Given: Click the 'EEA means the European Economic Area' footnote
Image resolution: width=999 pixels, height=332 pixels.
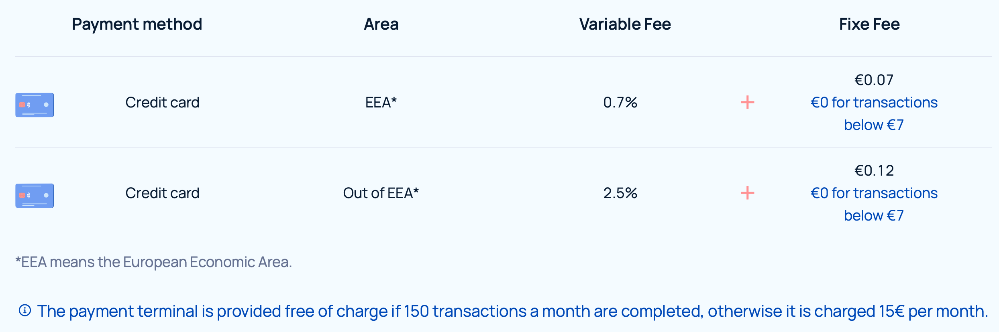Looking at the screenshot, I should click(x=154, y=262).
